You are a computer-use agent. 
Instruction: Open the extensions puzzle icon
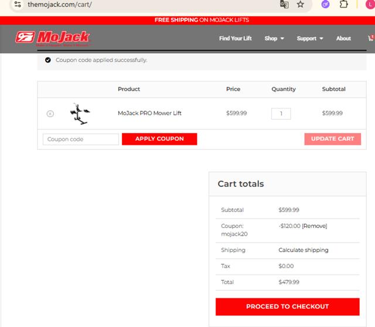click(x=344, y=4)
